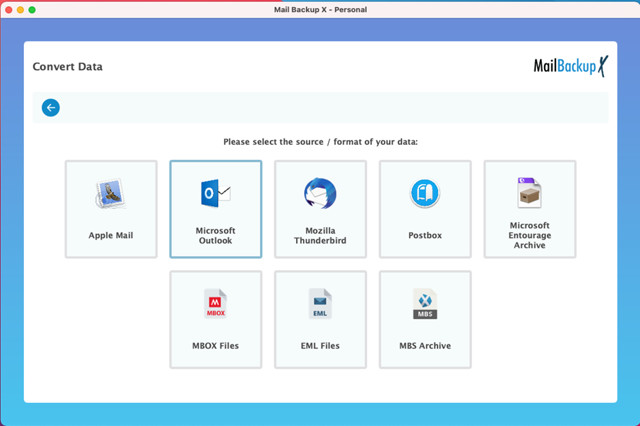
Task: Minimize the window with the yellow button
Action: pyautogui.click(x=20, y=10)
